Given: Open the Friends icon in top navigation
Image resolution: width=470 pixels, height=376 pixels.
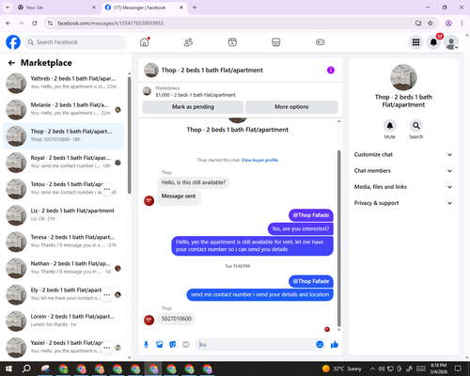Looking at the screenshot, I should [x=188, y=42].
